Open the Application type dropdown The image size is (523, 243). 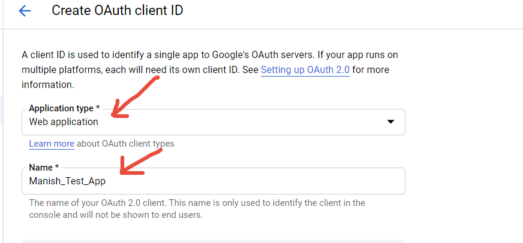tap(213, 122)
